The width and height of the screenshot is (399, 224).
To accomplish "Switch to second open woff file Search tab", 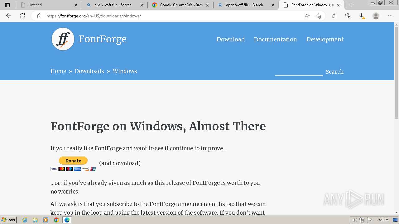I will [246, 5].
